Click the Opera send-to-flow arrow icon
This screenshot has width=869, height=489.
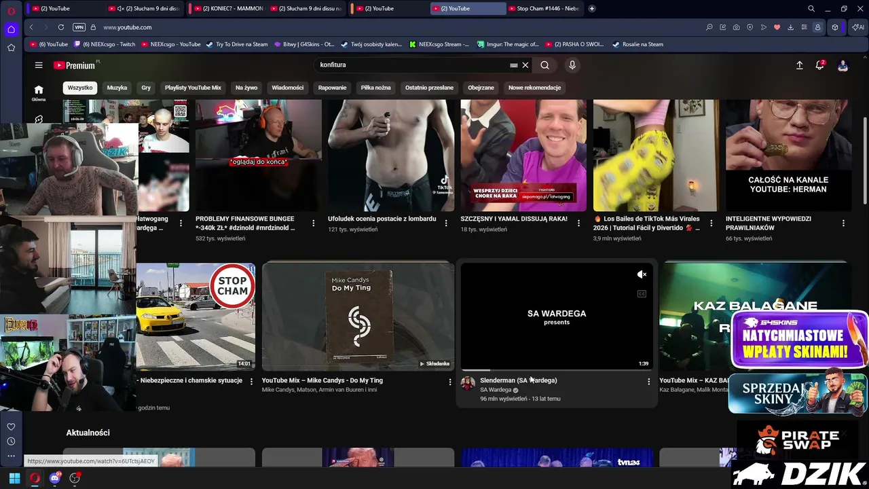pos(764,27)
